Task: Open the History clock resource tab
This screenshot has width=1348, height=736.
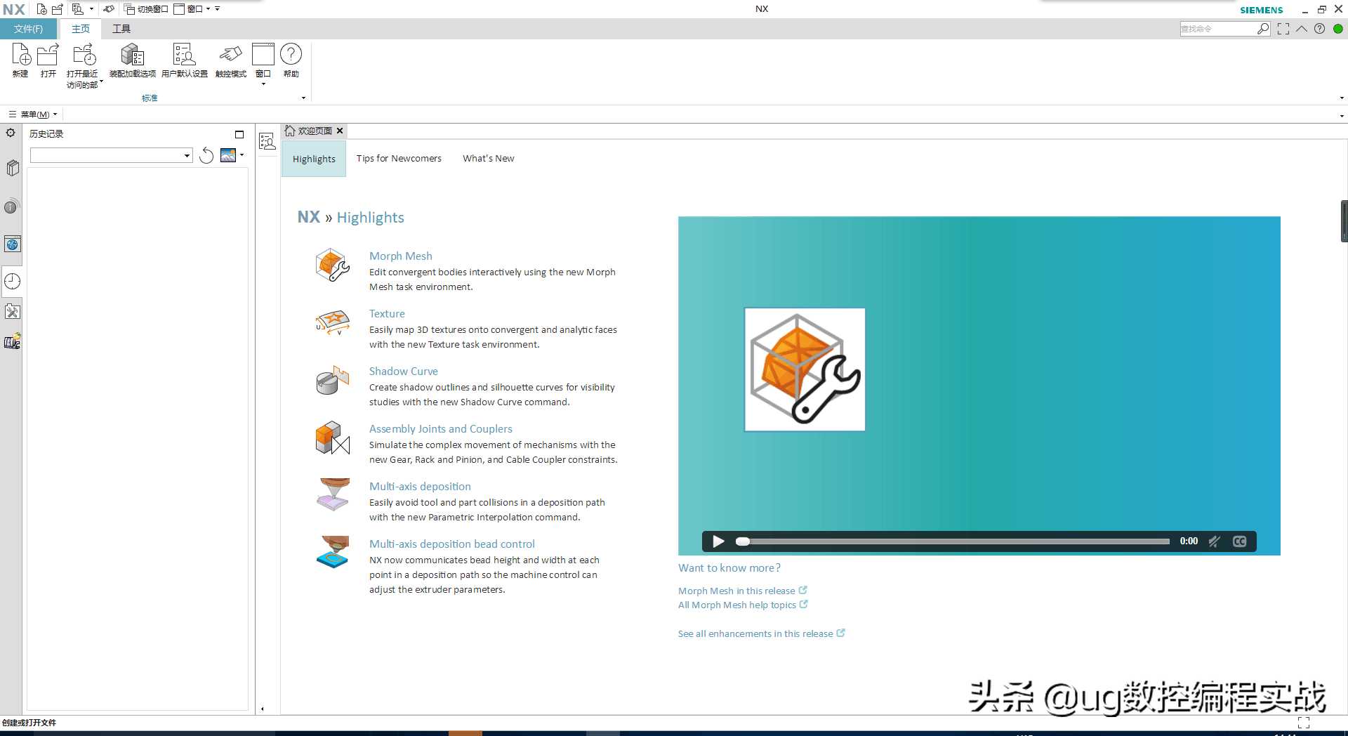Action: (13, 281)
